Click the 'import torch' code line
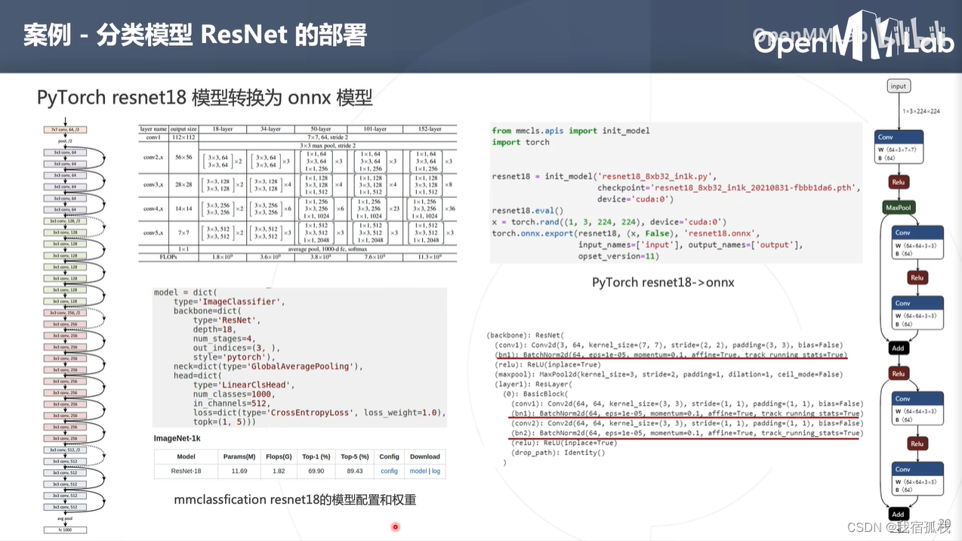962x541 pixels. pyautogui.click(x=521, y=142)
